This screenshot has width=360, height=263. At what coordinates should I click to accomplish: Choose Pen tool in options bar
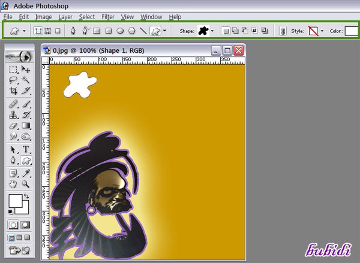pyautogui.click(x=73, y=31)
